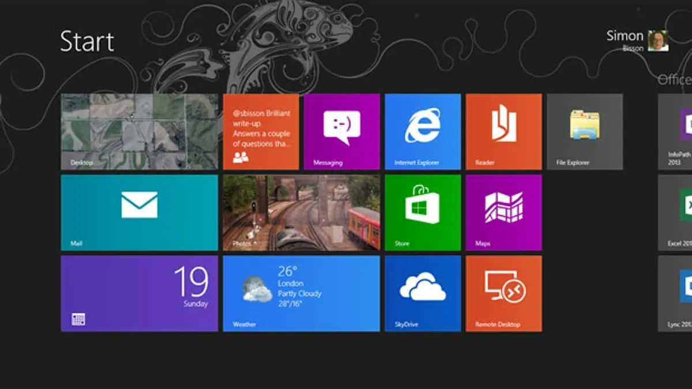Image resolution: width=692 pixels, height=389 pixels.
Task: Launch the Reader app tile
Action: point(503,132)
